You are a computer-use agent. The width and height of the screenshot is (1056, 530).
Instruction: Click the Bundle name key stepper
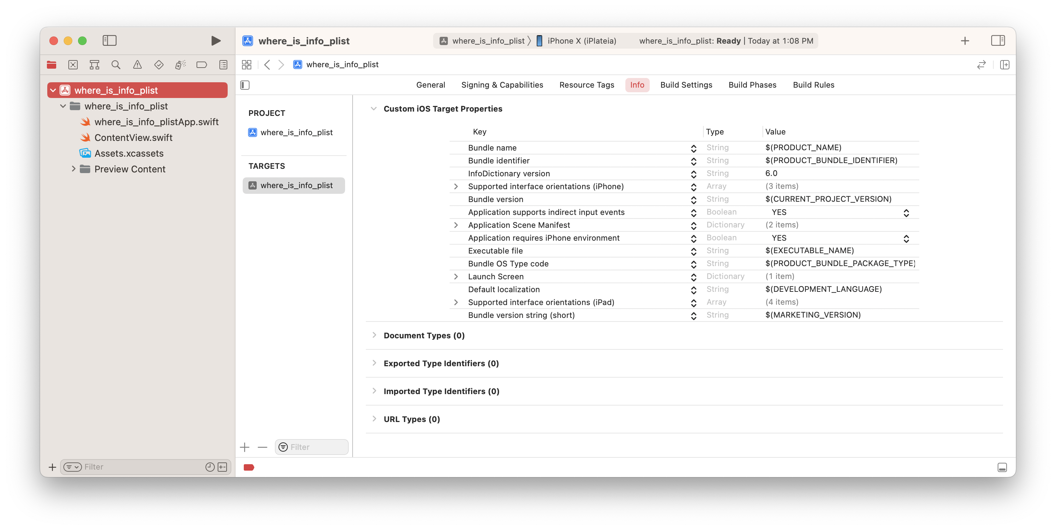tap(693, 148)
